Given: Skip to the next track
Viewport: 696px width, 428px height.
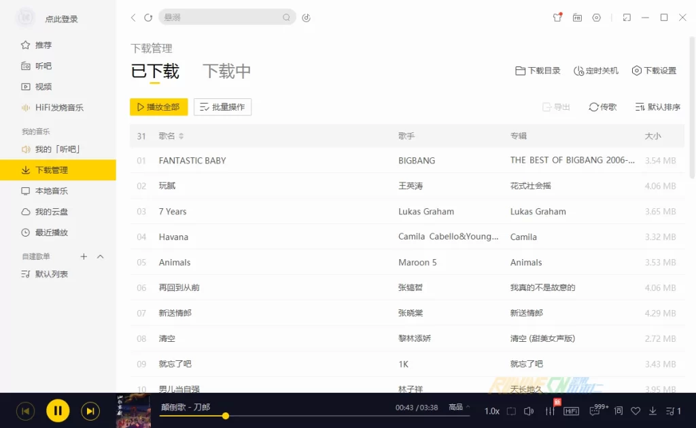Looking at the screenshot, I should click(90, 410).
